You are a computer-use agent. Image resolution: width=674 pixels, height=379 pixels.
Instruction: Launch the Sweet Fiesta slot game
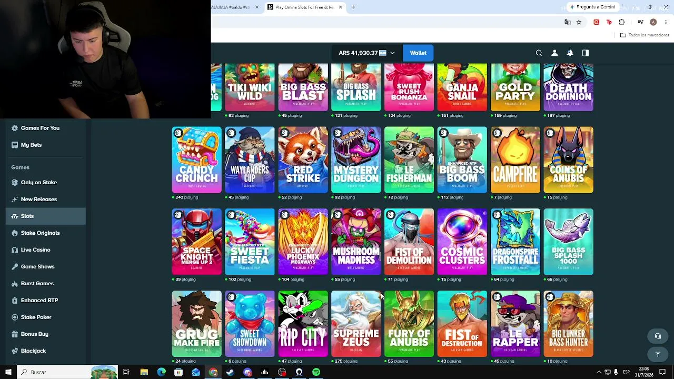tap(250, 242)
